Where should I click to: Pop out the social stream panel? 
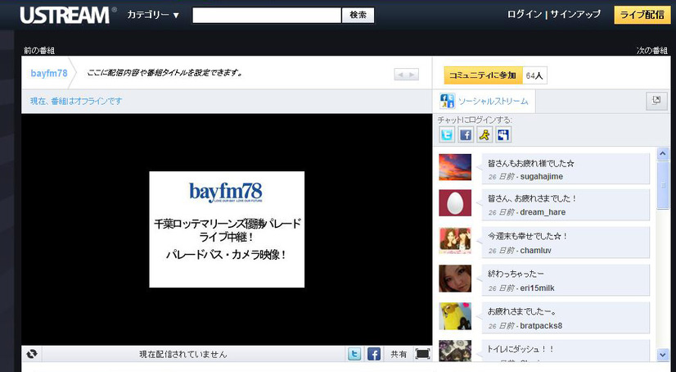coord(656,101)
